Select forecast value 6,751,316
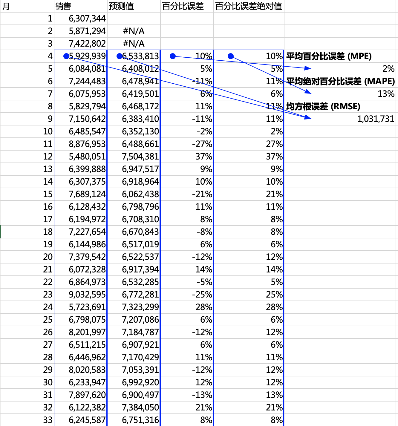 (x=134, y=420)
